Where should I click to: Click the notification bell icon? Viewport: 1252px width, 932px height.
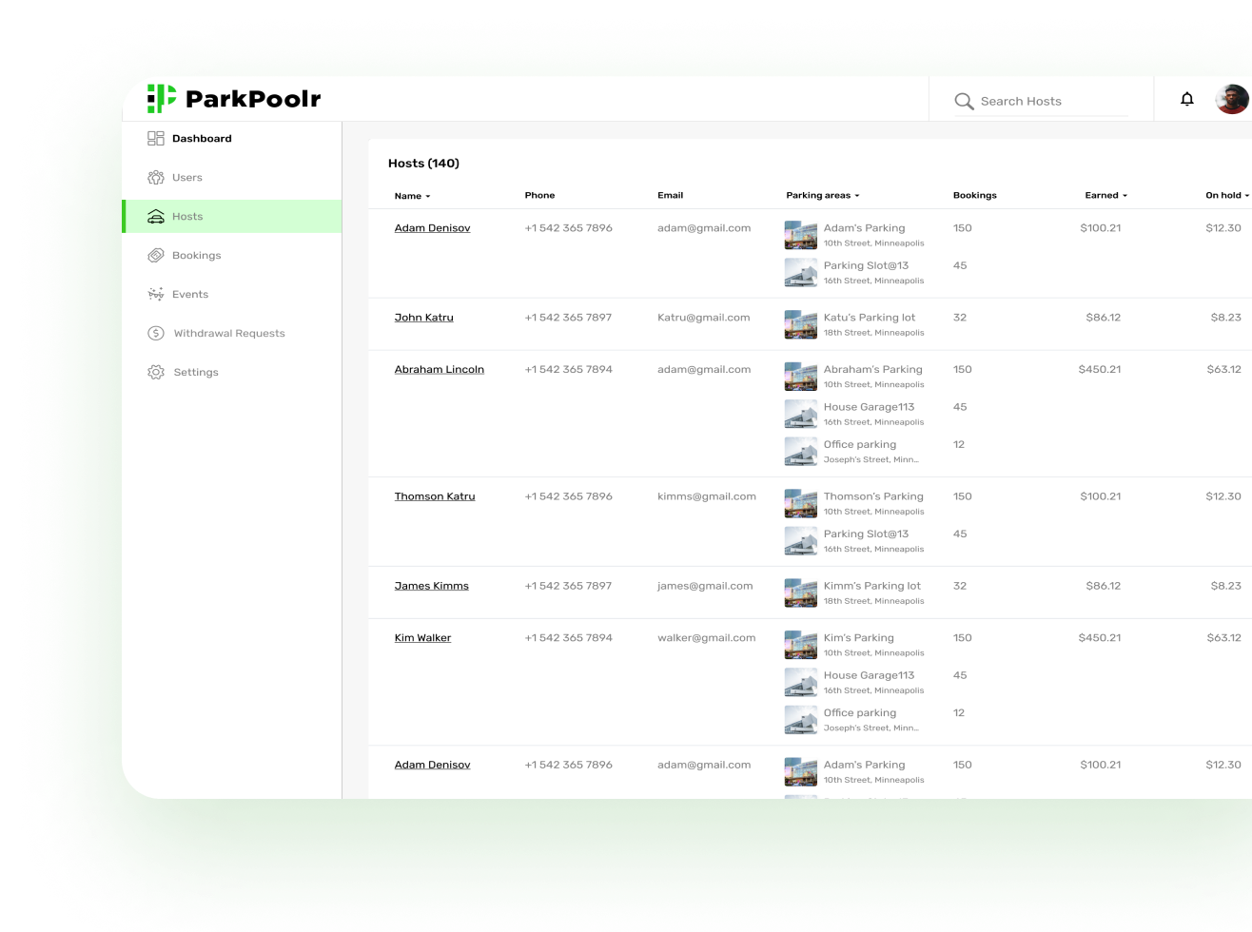pyautogui.click(x=1187, y=99)
